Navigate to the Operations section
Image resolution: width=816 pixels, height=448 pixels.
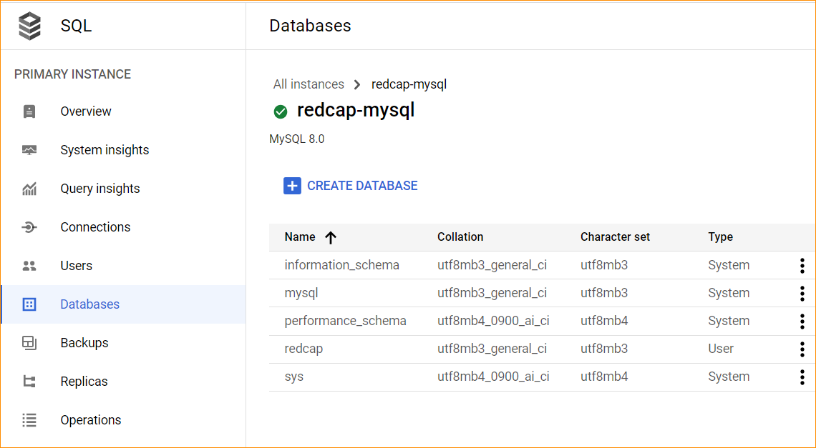[90, 419]
